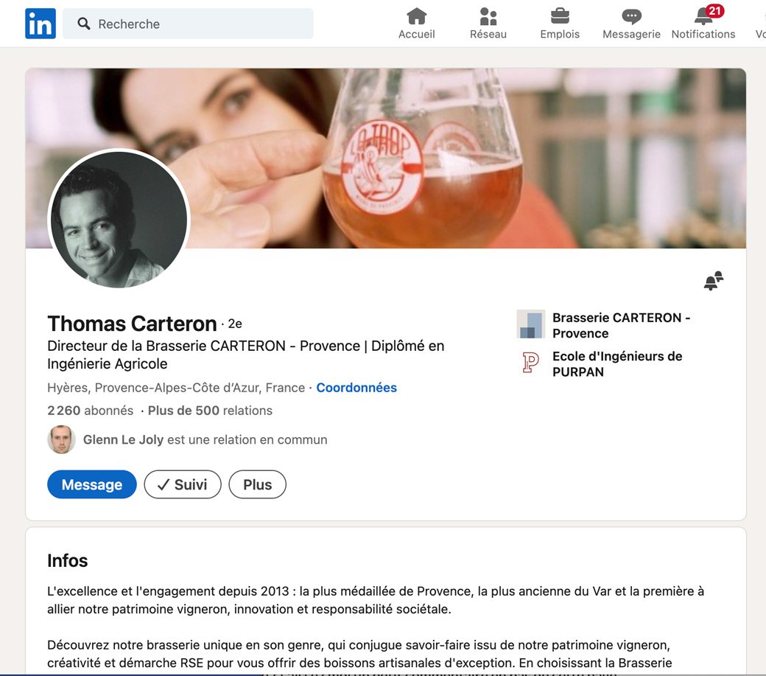Open Messagerie messaging icon
Image resolution: width=766 pixels, height=676 pixels.
click(x=630, y=21)
